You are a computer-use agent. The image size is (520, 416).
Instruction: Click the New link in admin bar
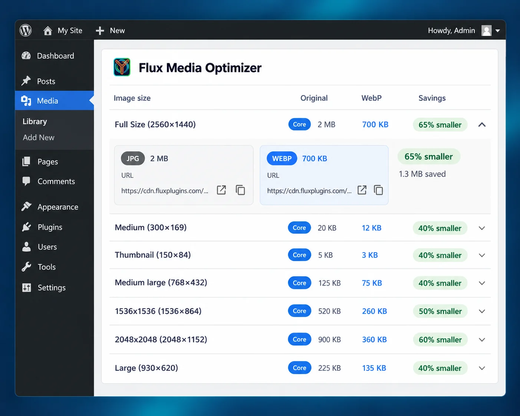point(117,30)
